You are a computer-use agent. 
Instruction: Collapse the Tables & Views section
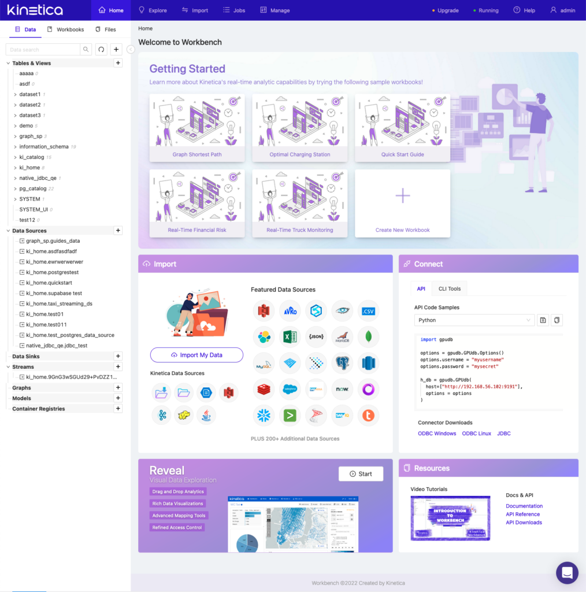click(x=8, y=64)
